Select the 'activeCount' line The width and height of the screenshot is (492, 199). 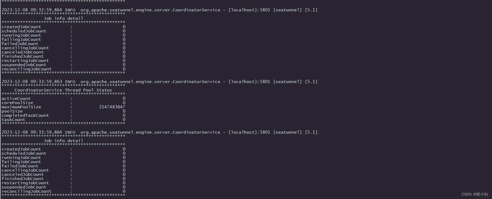point(64,99)
